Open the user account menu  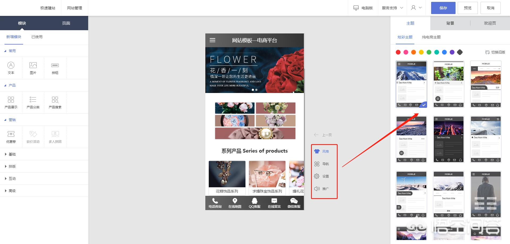tap(416, 8)
